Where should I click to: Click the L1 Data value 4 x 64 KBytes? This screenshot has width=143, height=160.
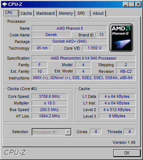tap(117, 96)
